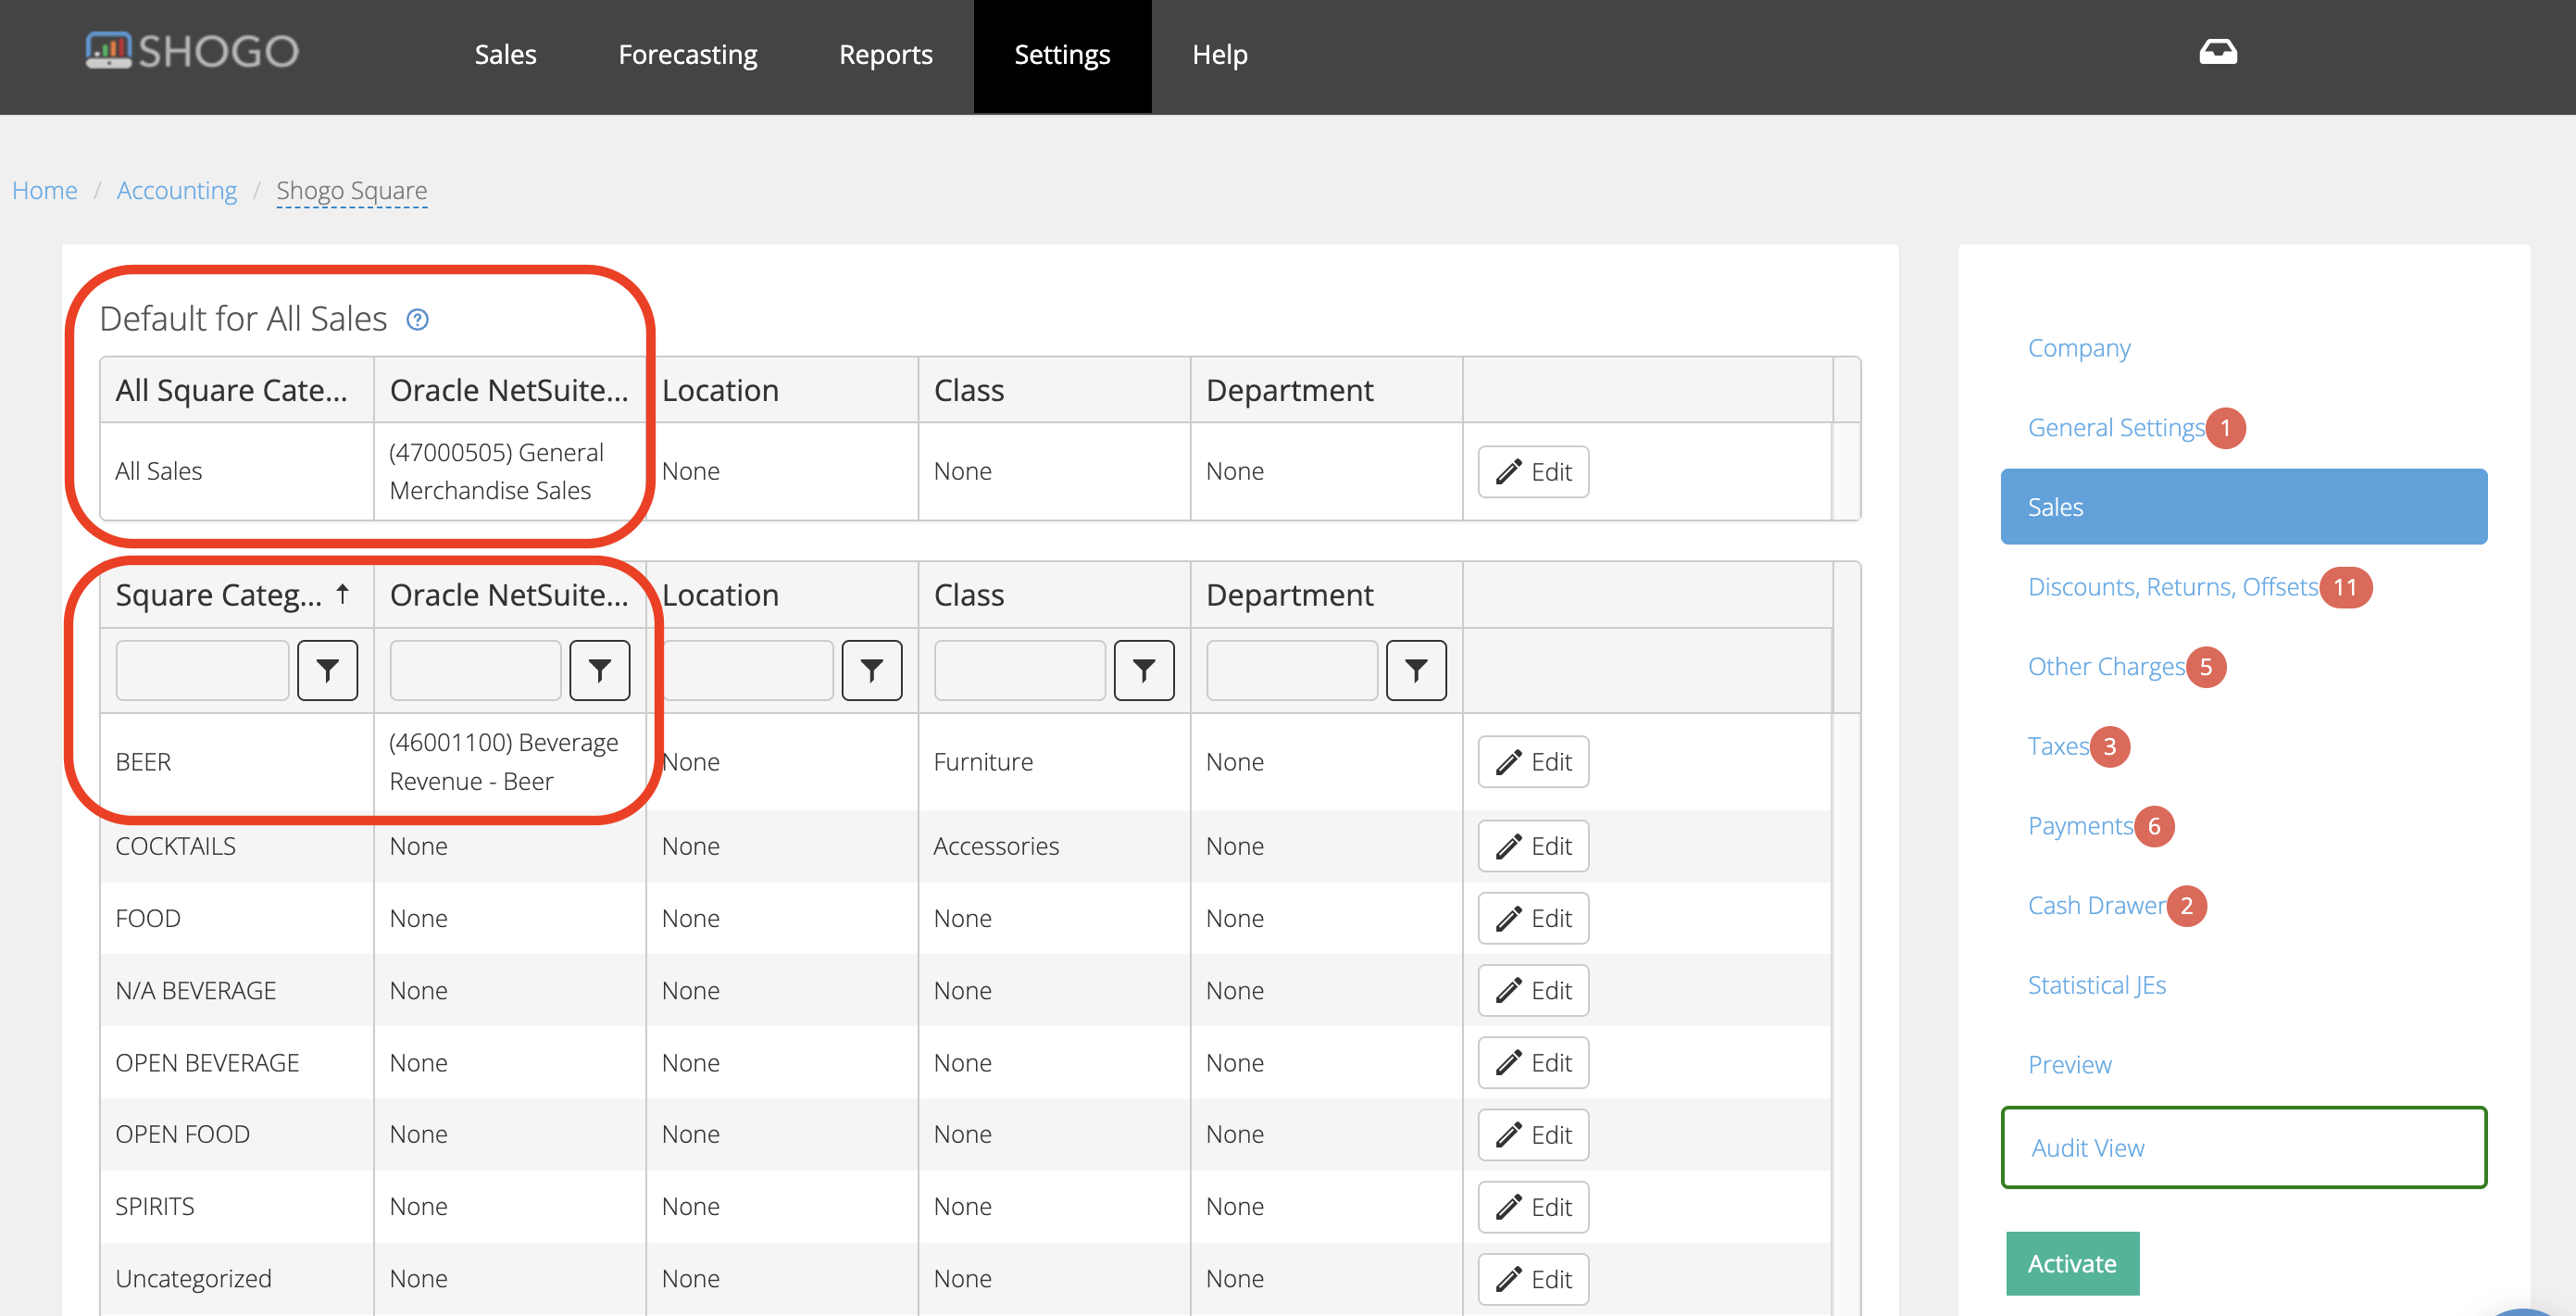Screen dimensions: 2576x1316
Task: Click the Taxes badge showing 3
Action: click(x=2110, y=746)
